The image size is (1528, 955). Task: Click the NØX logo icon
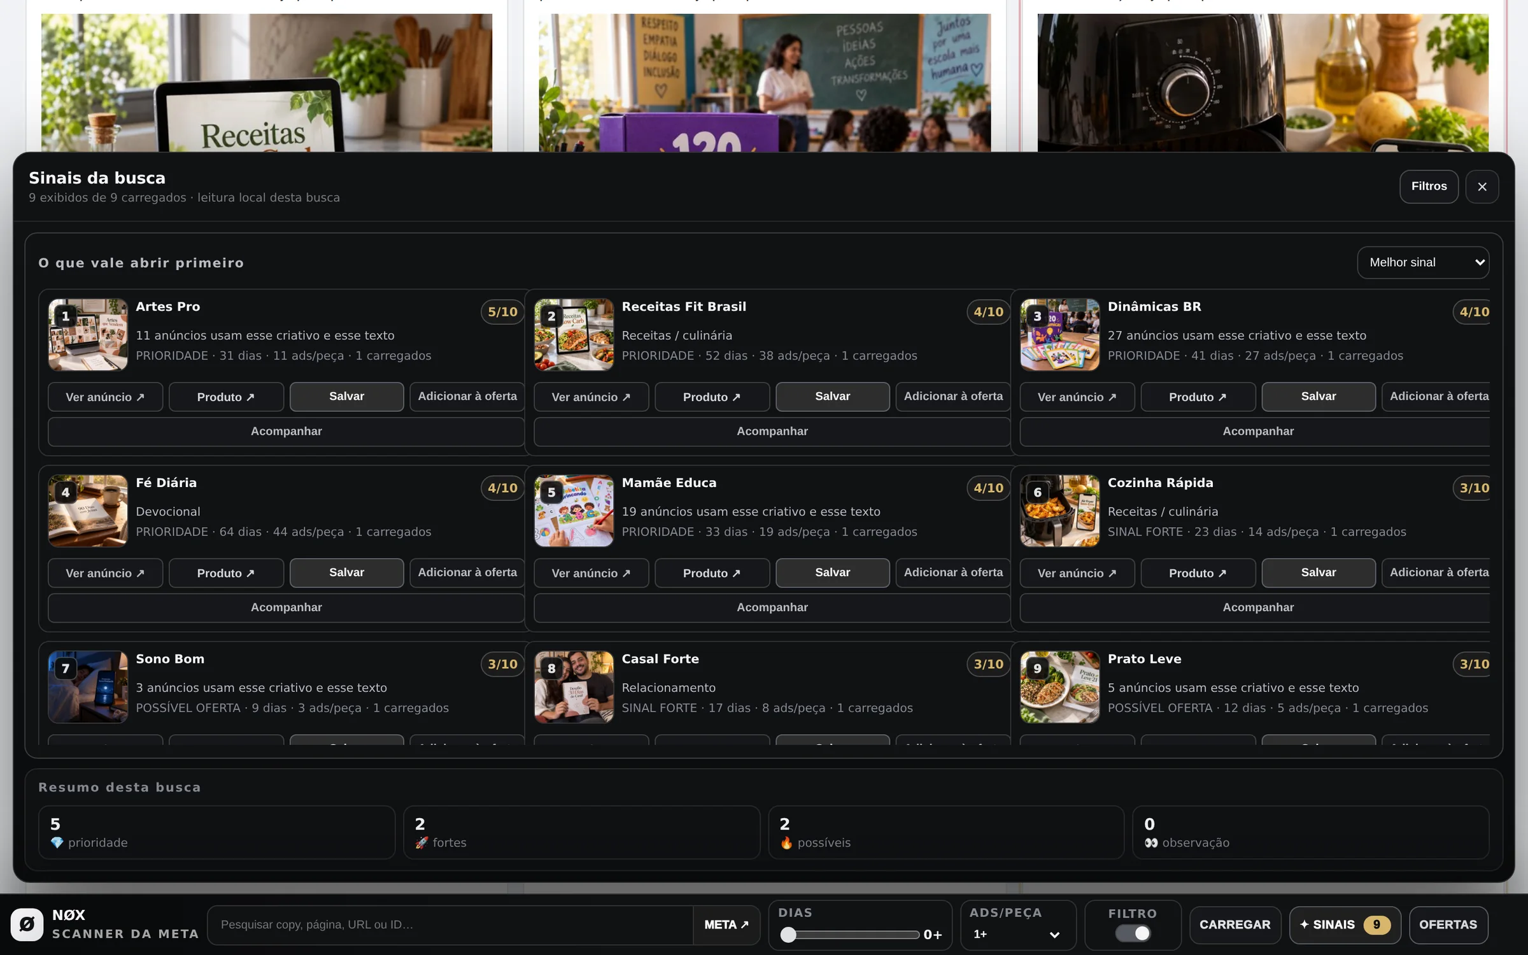coord(27,924)
